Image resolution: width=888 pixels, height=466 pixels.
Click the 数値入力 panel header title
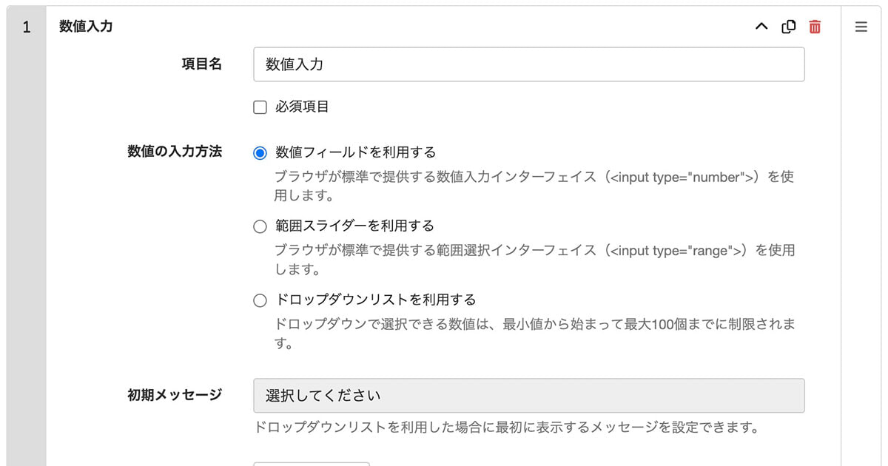point(86,27)
